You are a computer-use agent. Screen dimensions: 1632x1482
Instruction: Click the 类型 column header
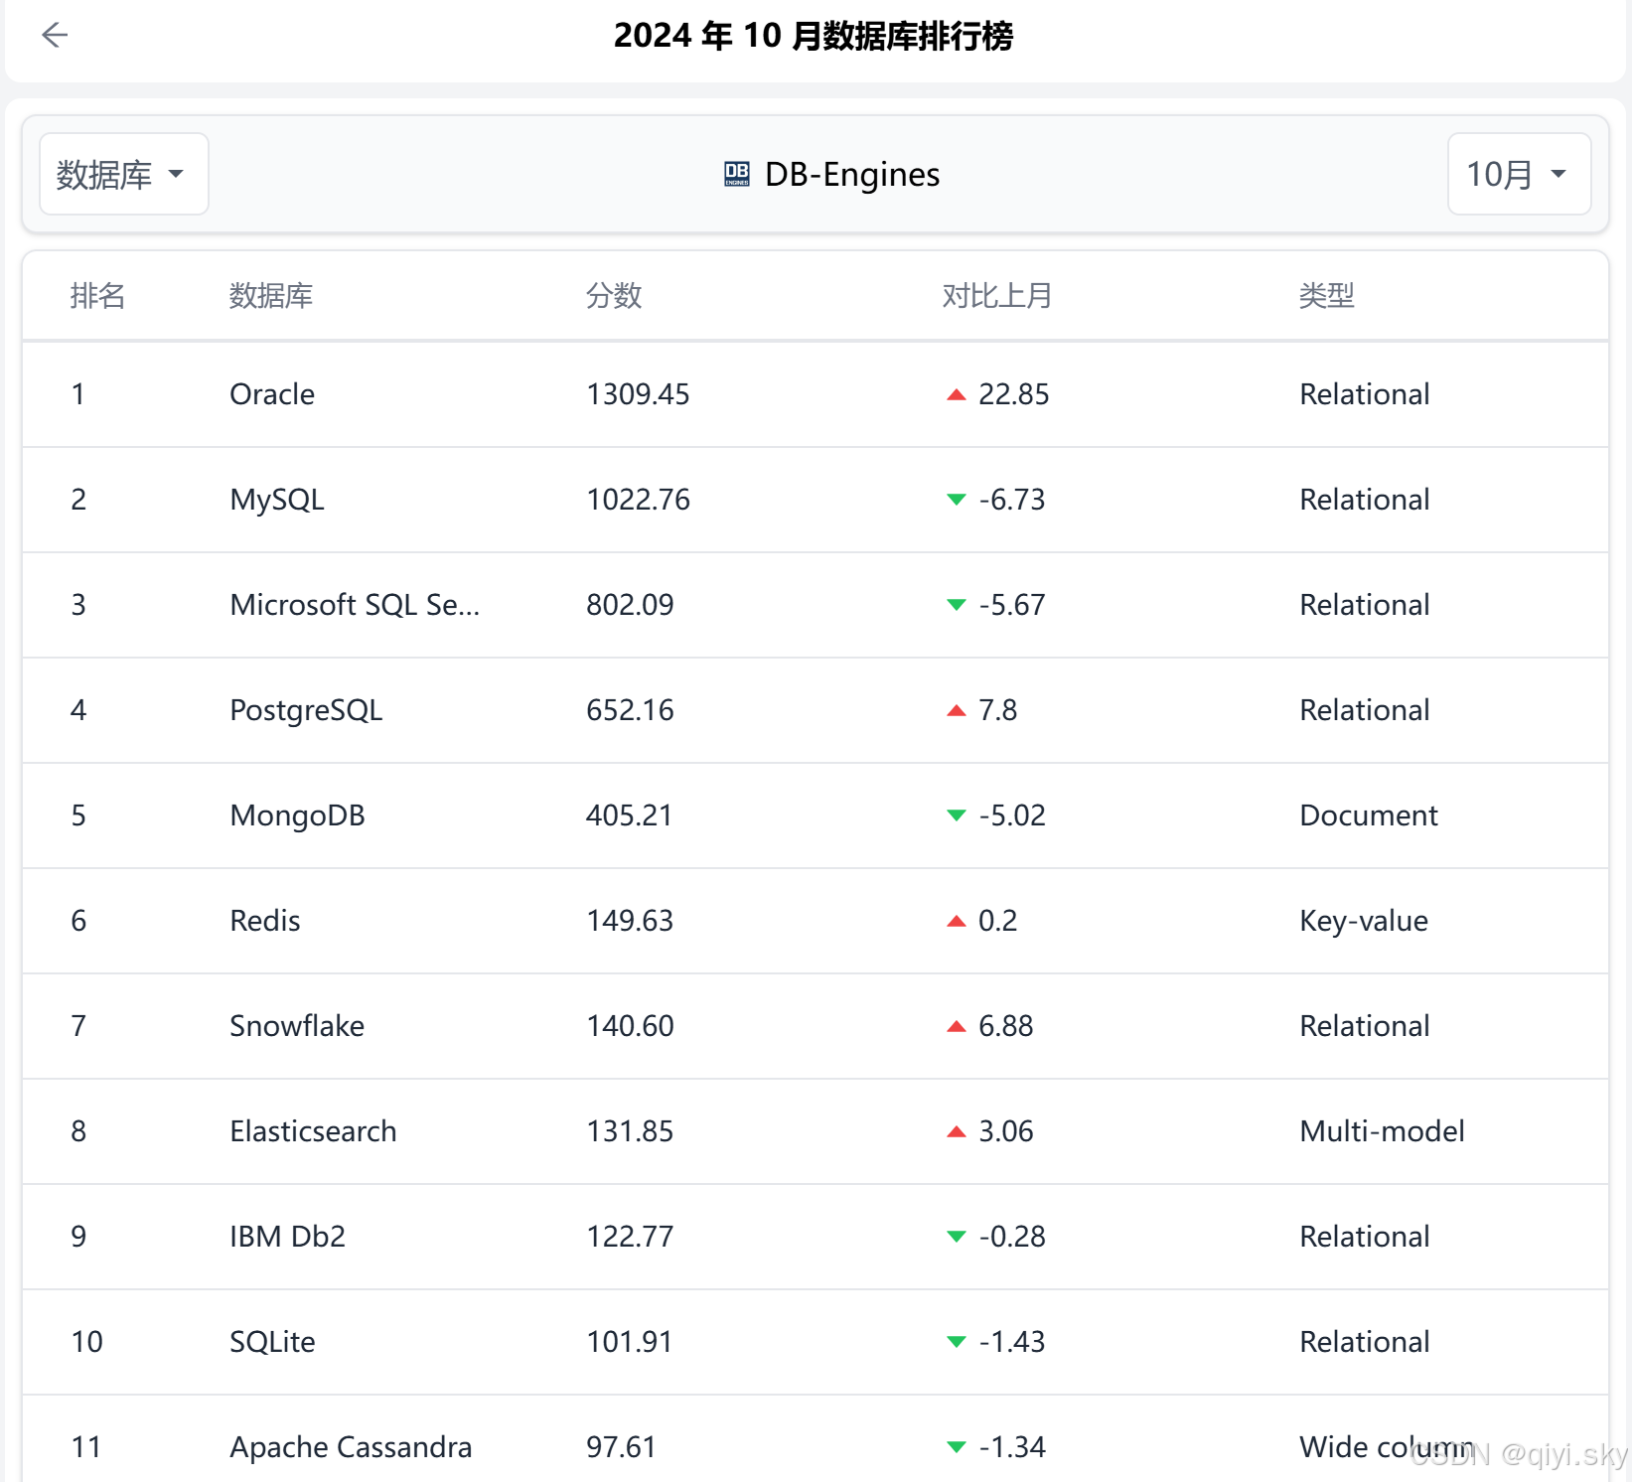tap(1325, 295)
